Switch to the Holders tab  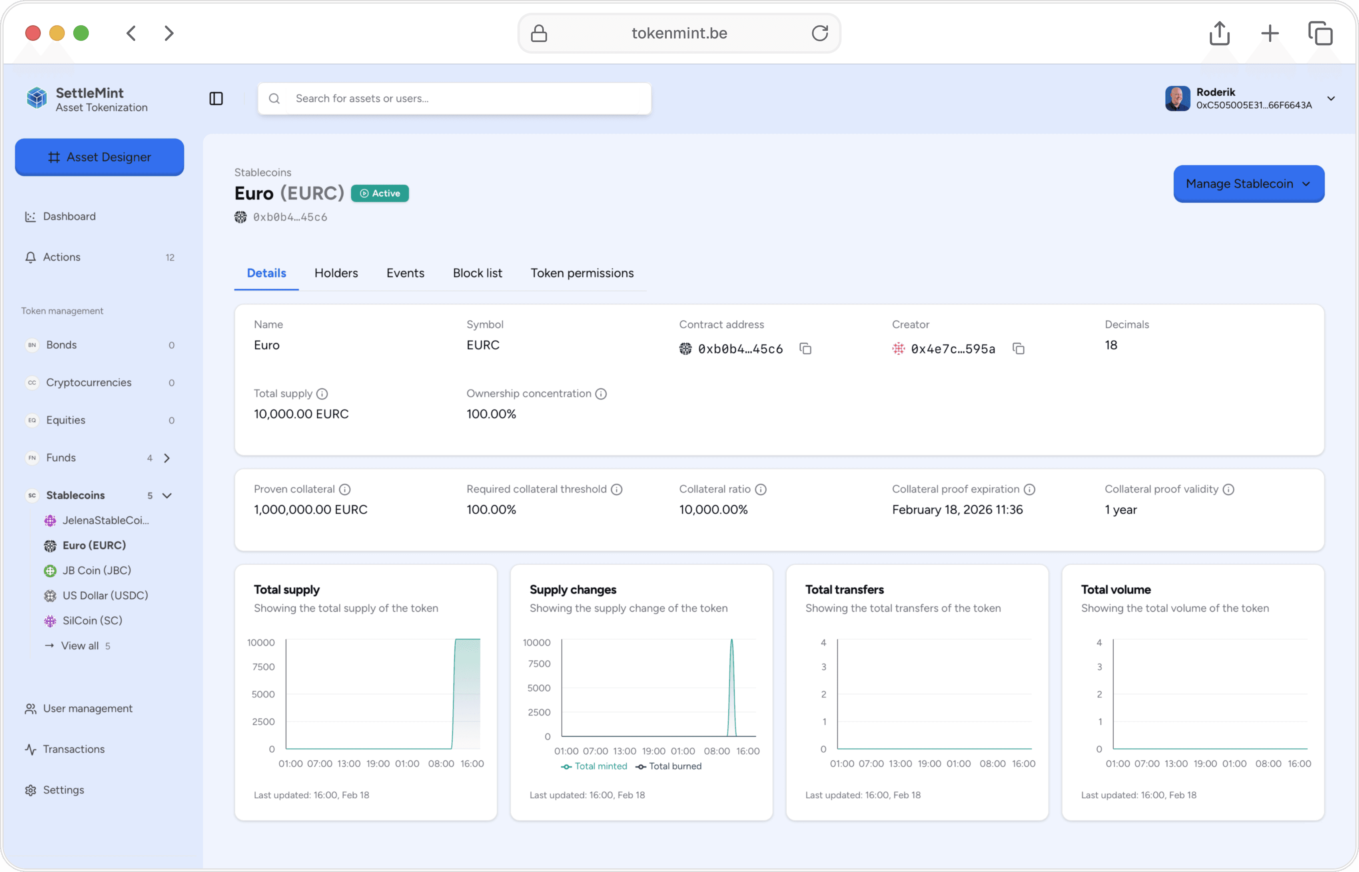pyautogui.click(x=336, y=273)
